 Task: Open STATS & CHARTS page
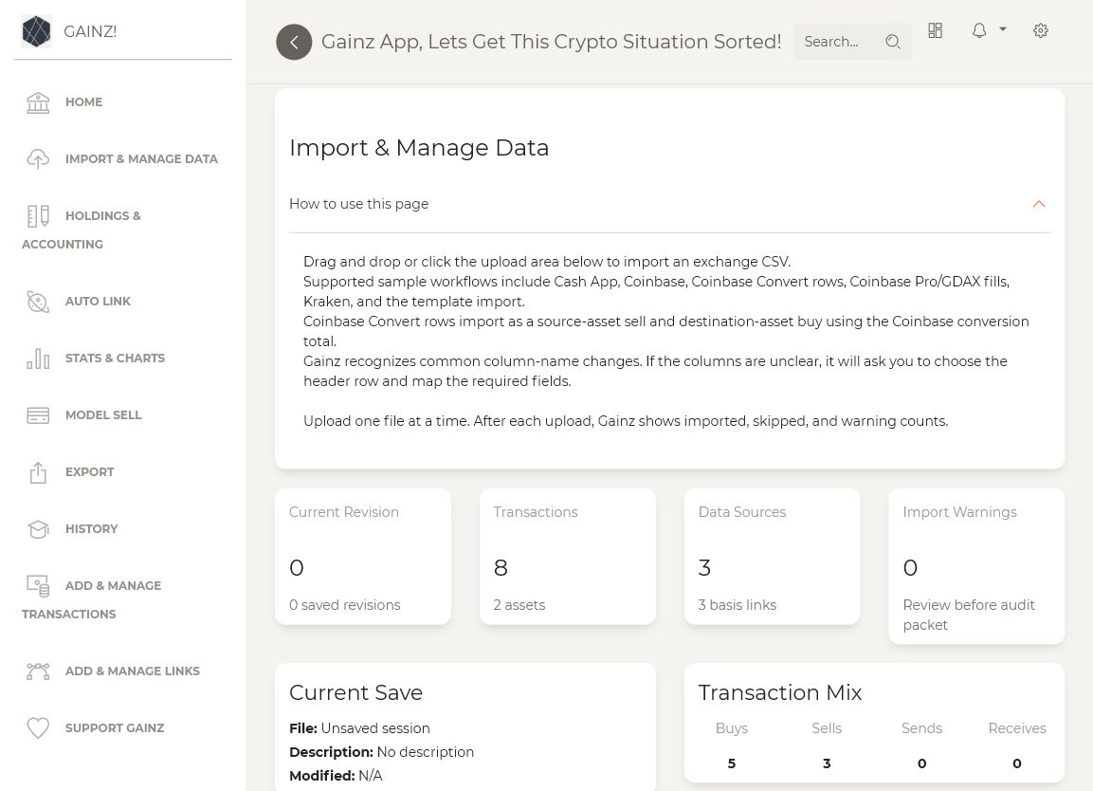click(115, 358)
